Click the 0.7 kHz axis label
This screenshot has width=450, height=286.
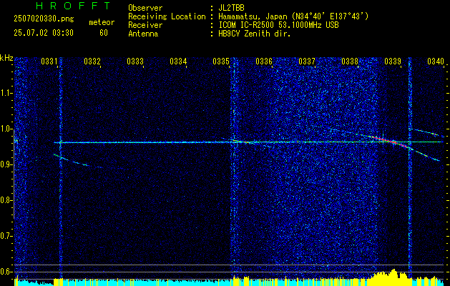6,236
